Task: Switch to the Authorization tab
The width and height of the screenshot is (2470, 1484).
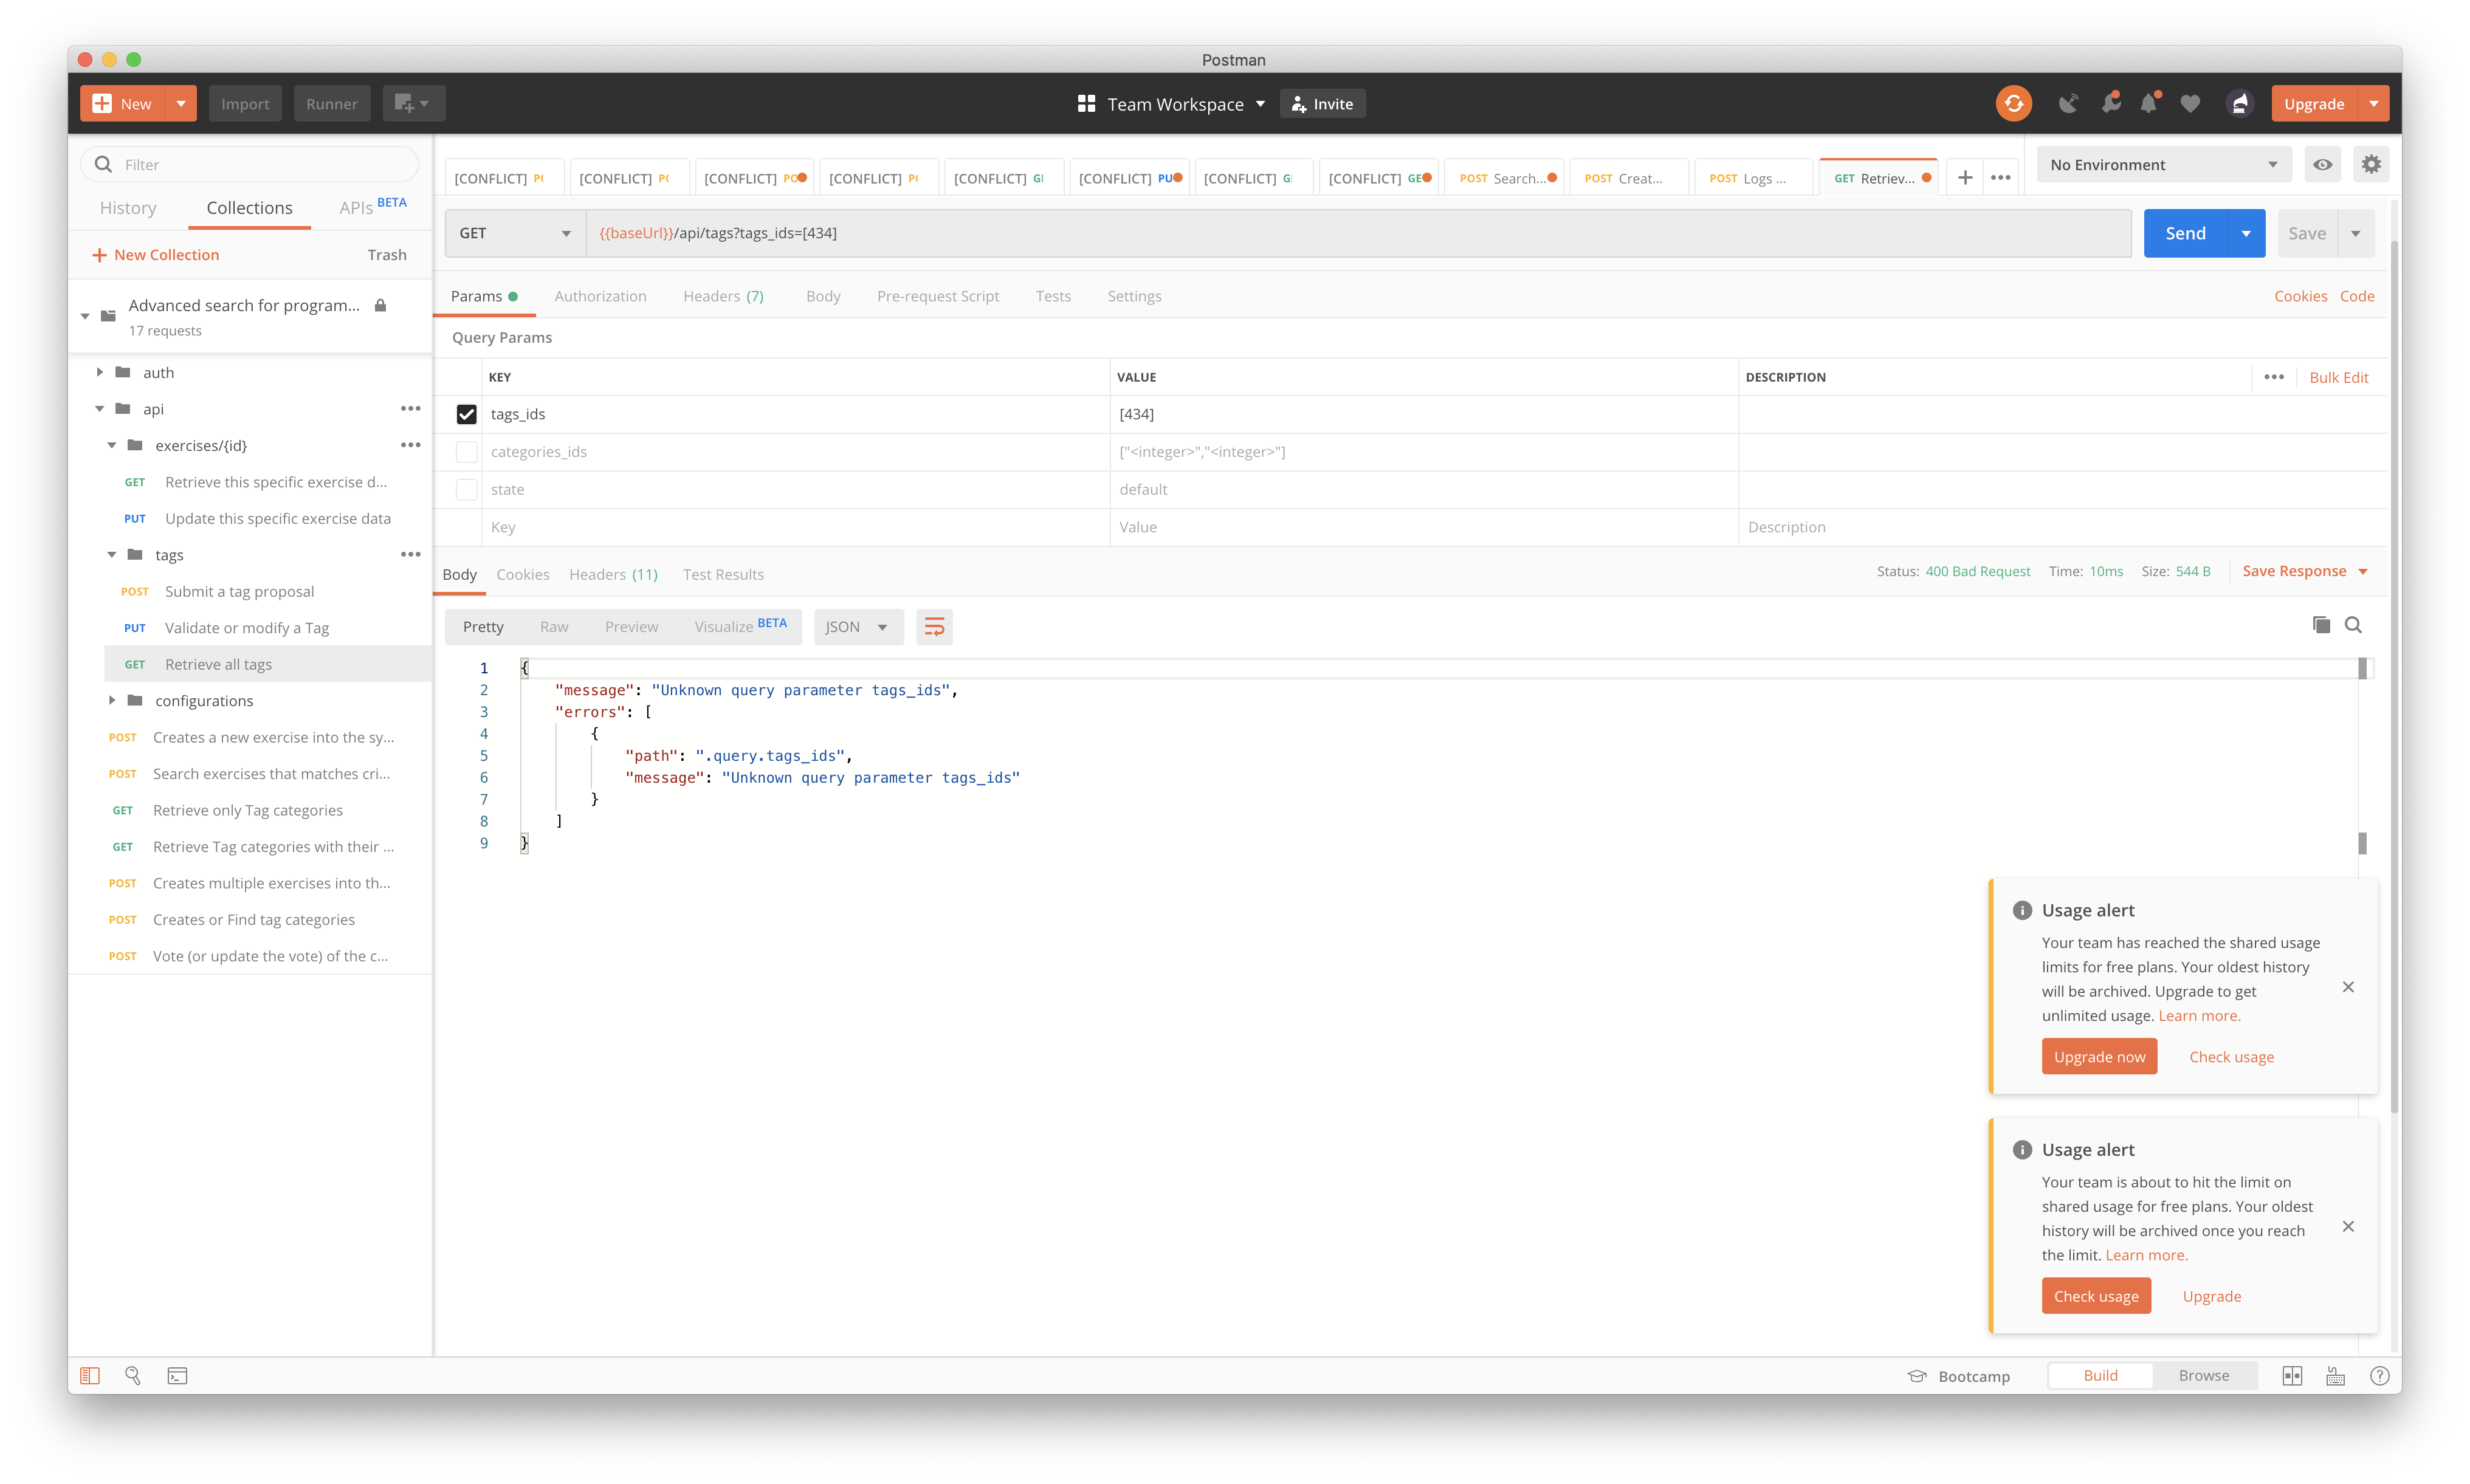Action: point(600,296)
